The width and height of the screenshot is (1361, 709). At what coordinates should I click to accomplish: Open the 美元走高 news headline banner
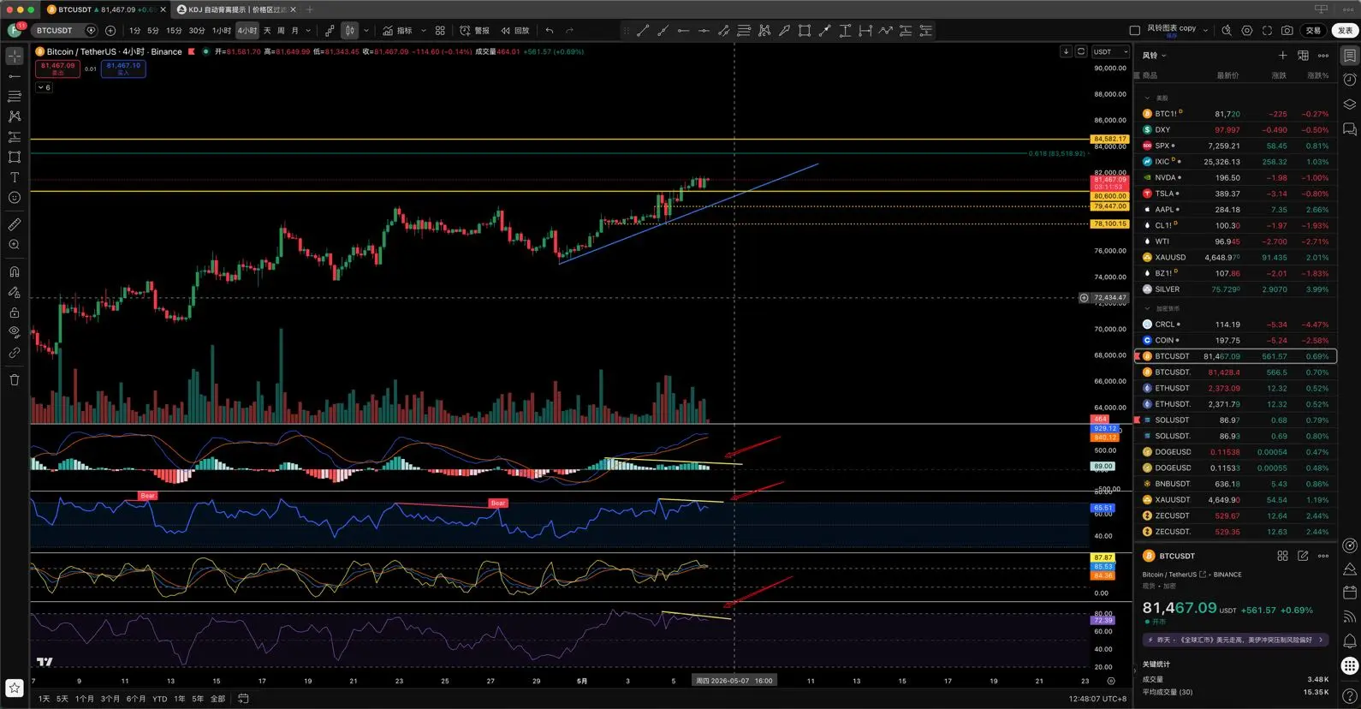click(x=1235, y=640)
